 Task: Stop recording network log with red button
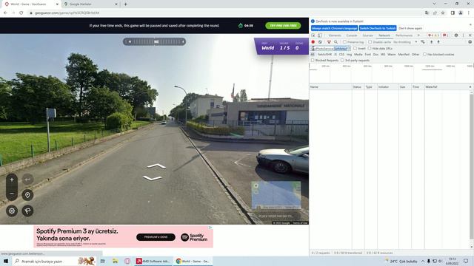tap(313, 42)
